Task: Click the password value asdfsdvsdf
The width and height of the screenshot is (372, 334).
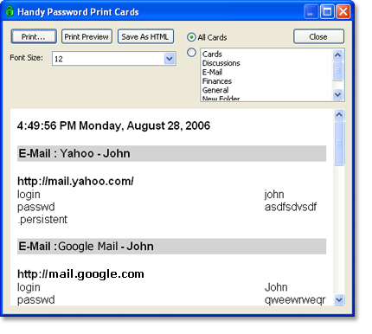Action: pos(291,207)
